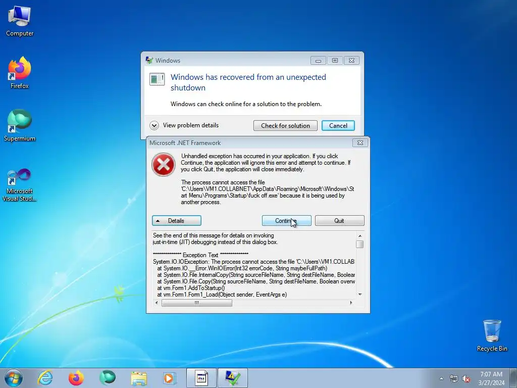The height and width of the screenshot is (388, 517).
Task: Click the System.IO.__Error.WinIOError stack line
Action: (x=242, y=268)
